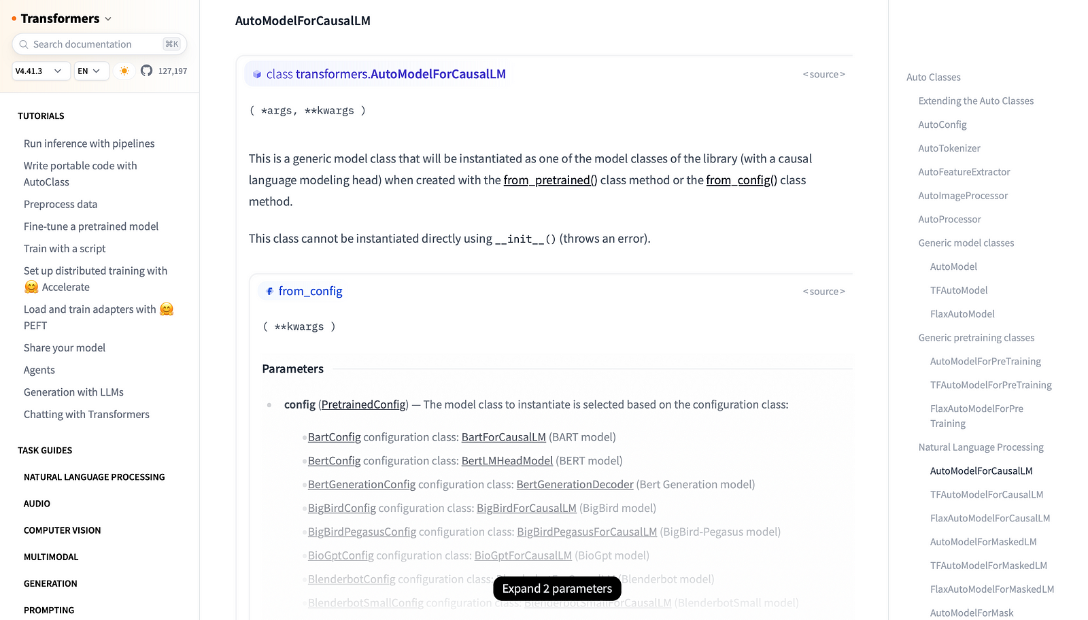This screenshot has height=620, width=1088.
Task: Click the ⌘K shortcut badge
Action: click(x=171, y=44)
